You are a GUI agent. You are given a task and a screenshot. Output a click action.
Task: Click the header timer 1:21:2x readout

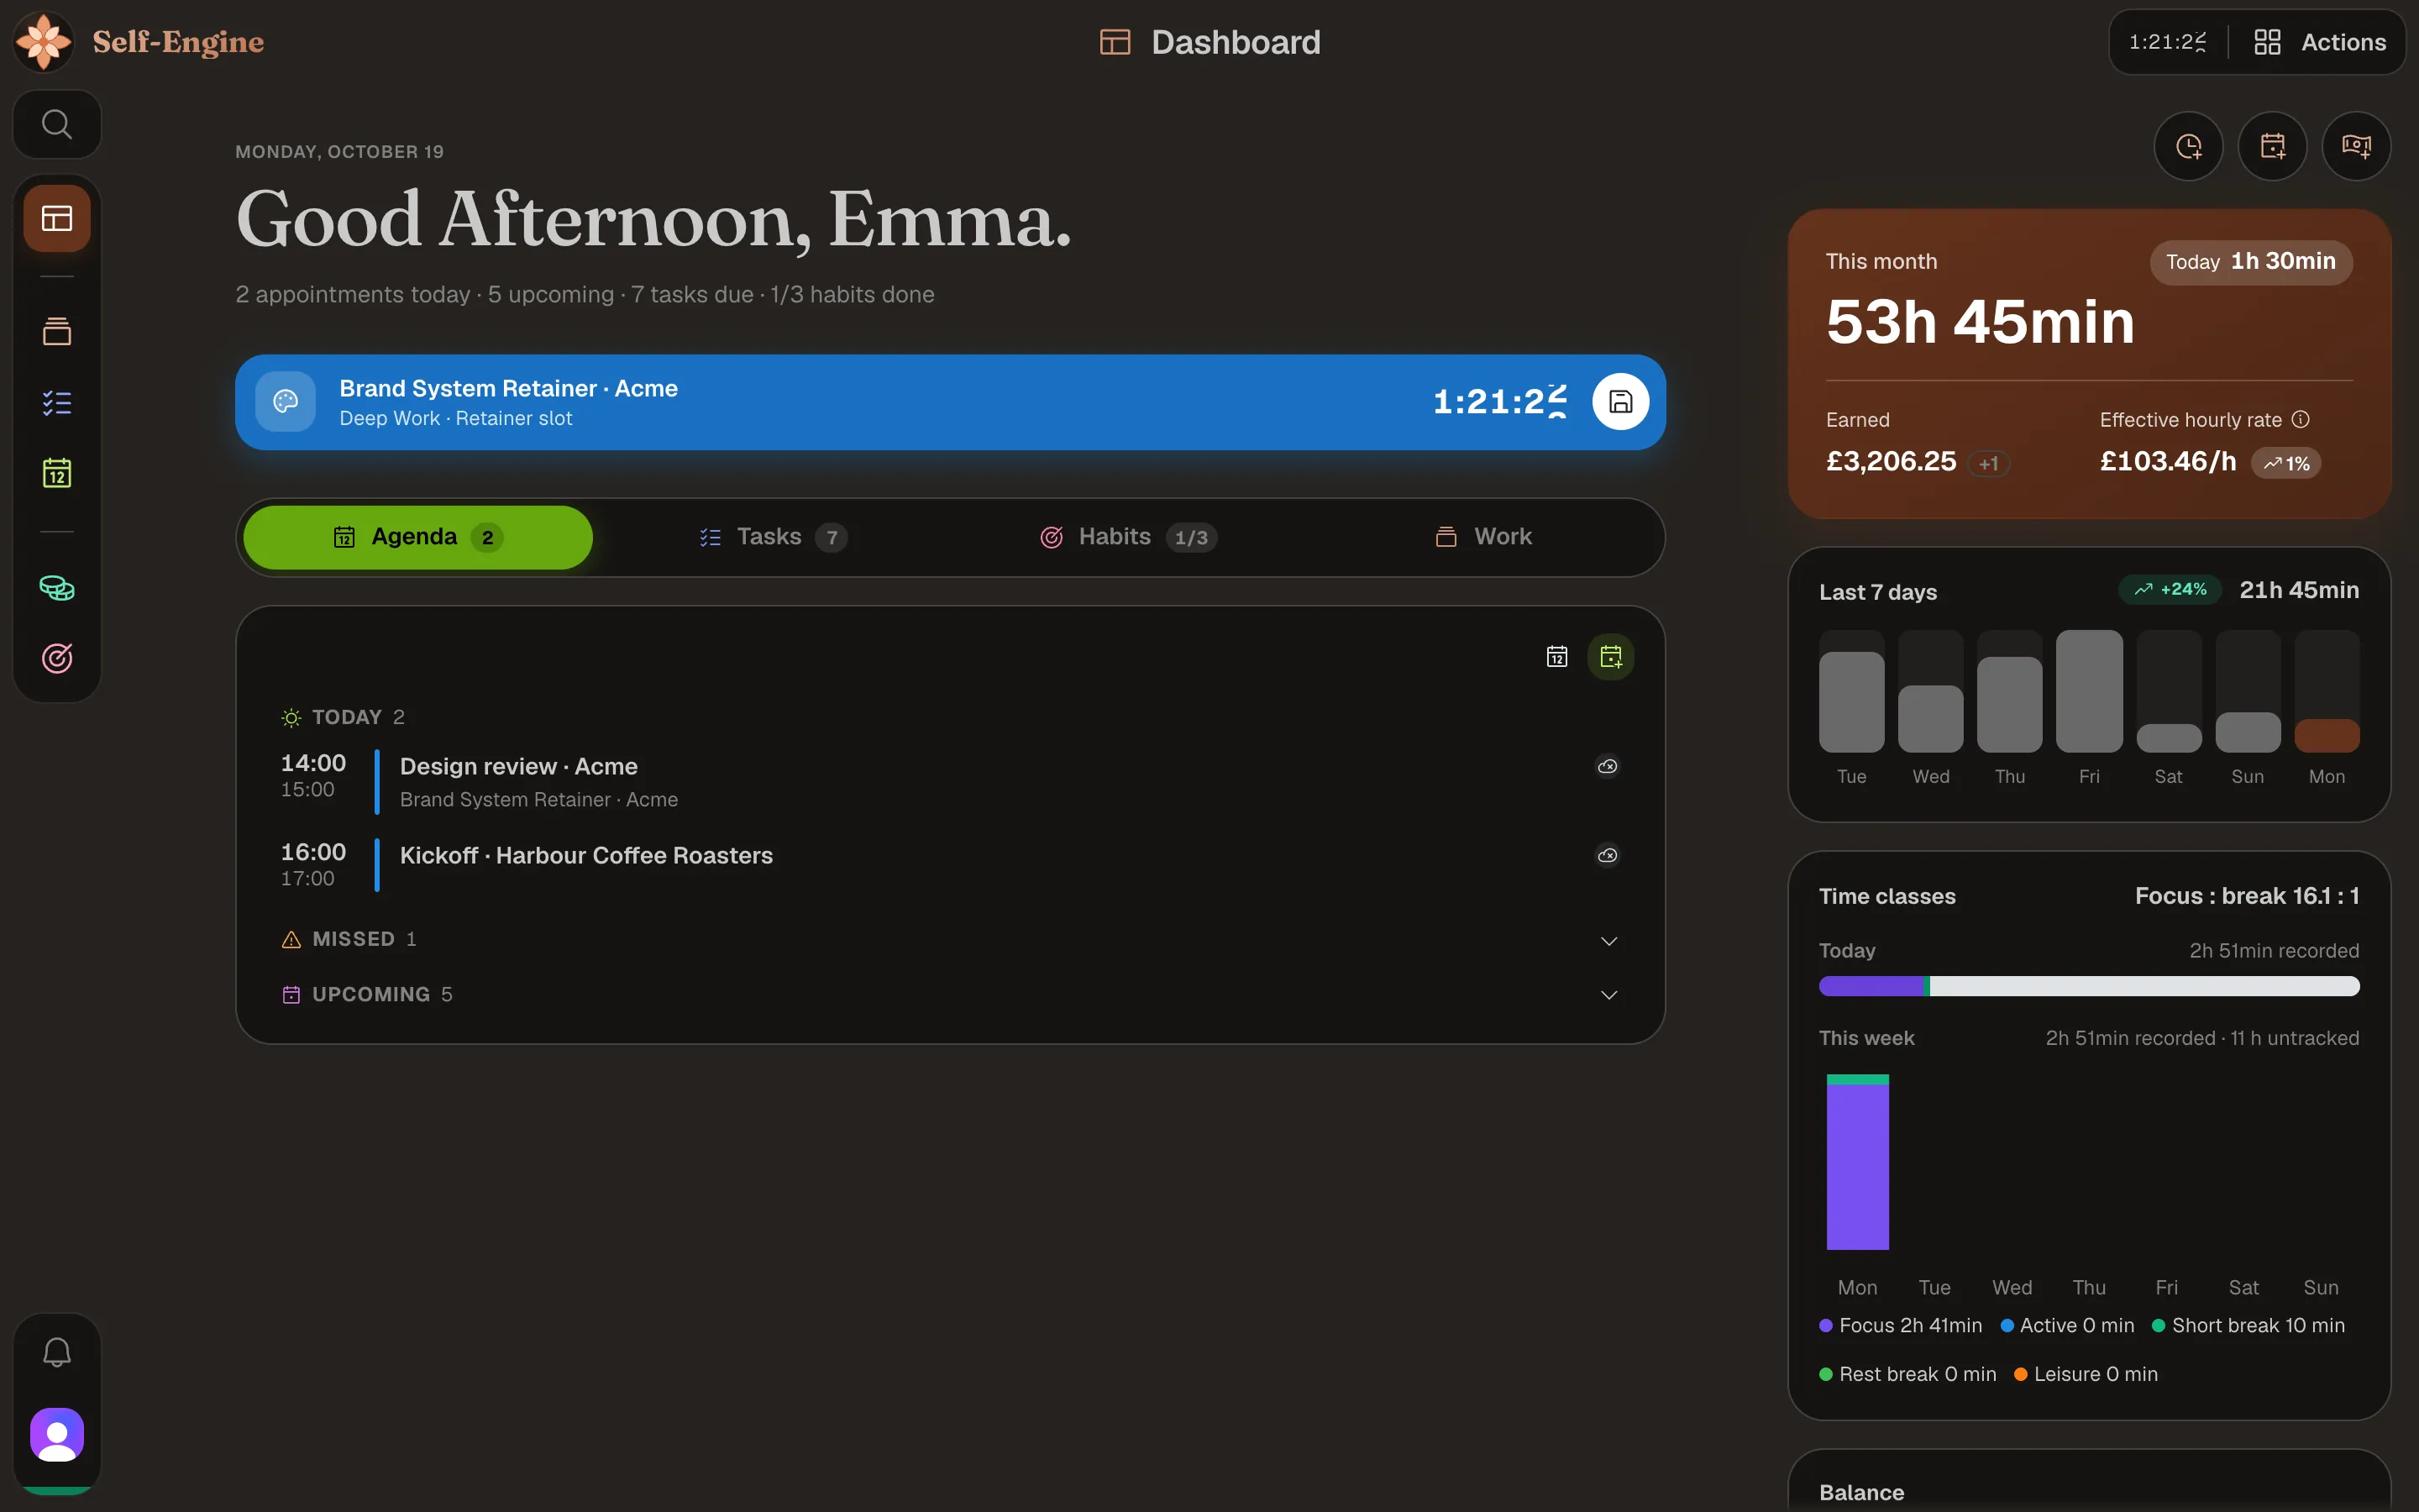2167,42
